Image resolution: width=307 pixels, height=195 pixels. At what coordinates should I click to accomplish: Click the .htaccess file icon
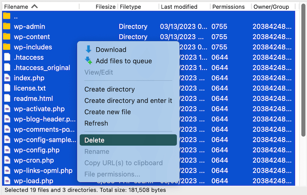click(7, 57)
